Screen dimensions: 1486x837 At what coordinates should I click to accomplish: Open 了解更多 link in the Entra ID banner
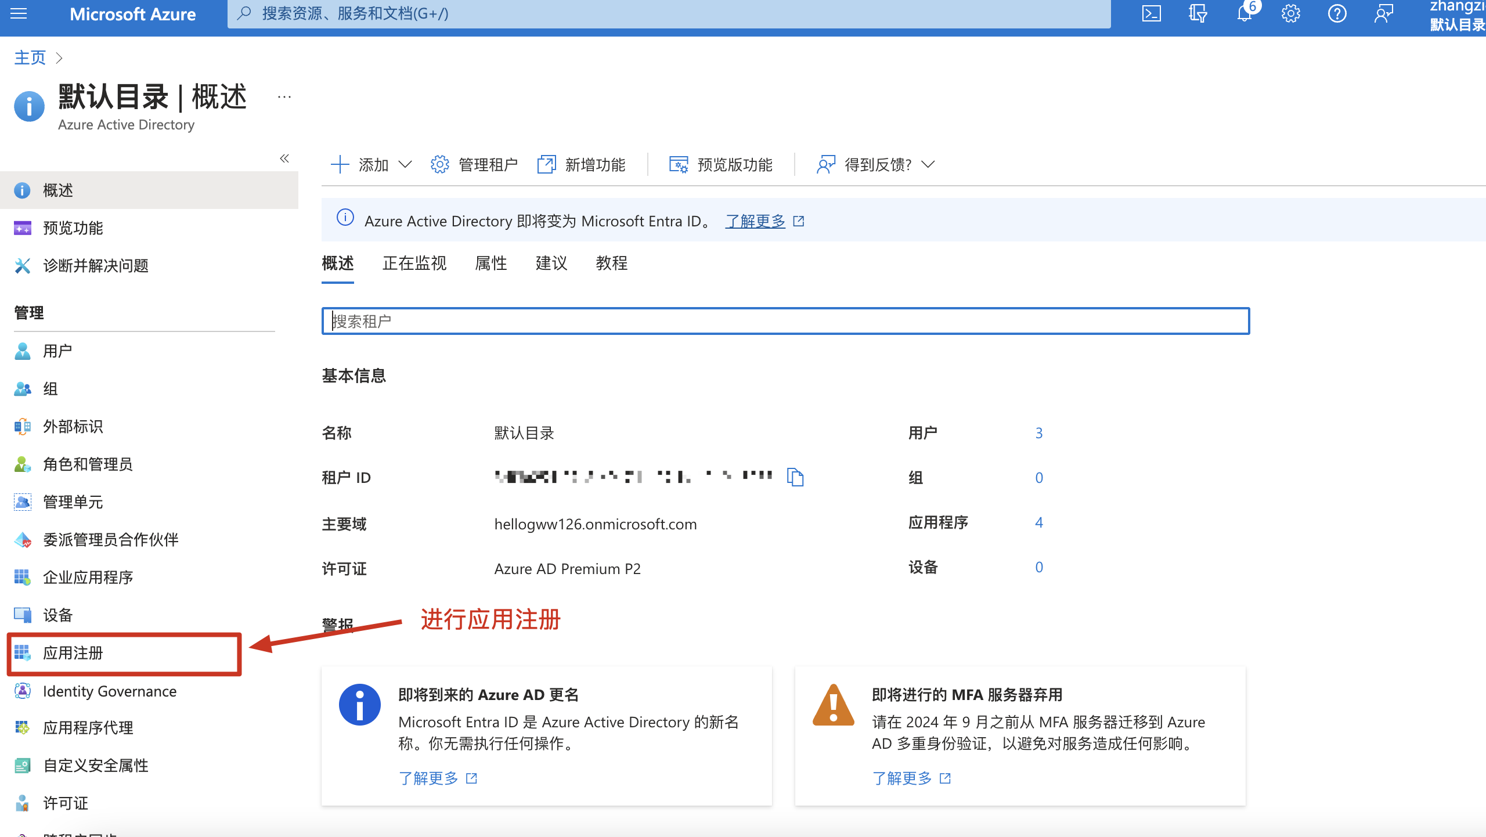(755, 221)
